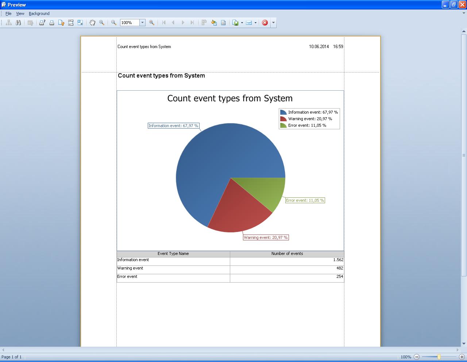The image size is (467, 362).
Task: Click the 100% label in the status bar
Action: (406, 357)
